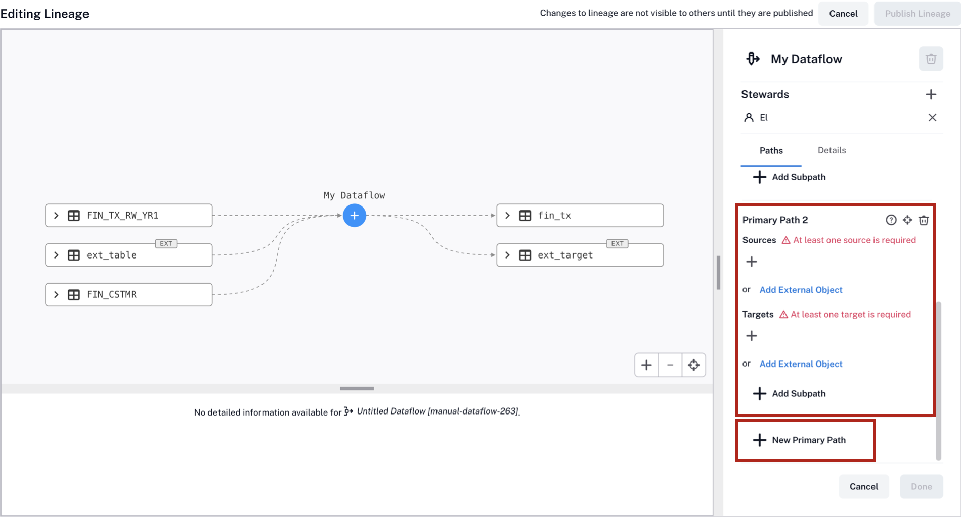
Task: Click the Stewards heading
Action: 765,94
